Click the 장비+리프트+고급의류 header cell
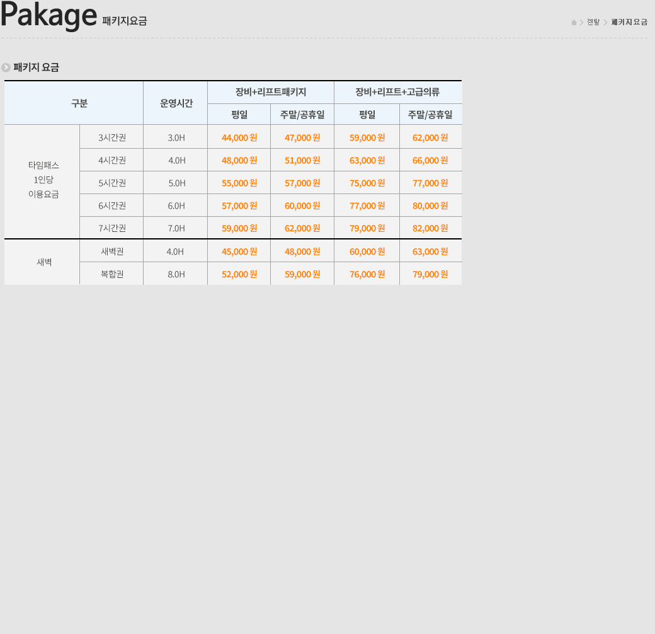655x634 pixels. tap(398, 92)
